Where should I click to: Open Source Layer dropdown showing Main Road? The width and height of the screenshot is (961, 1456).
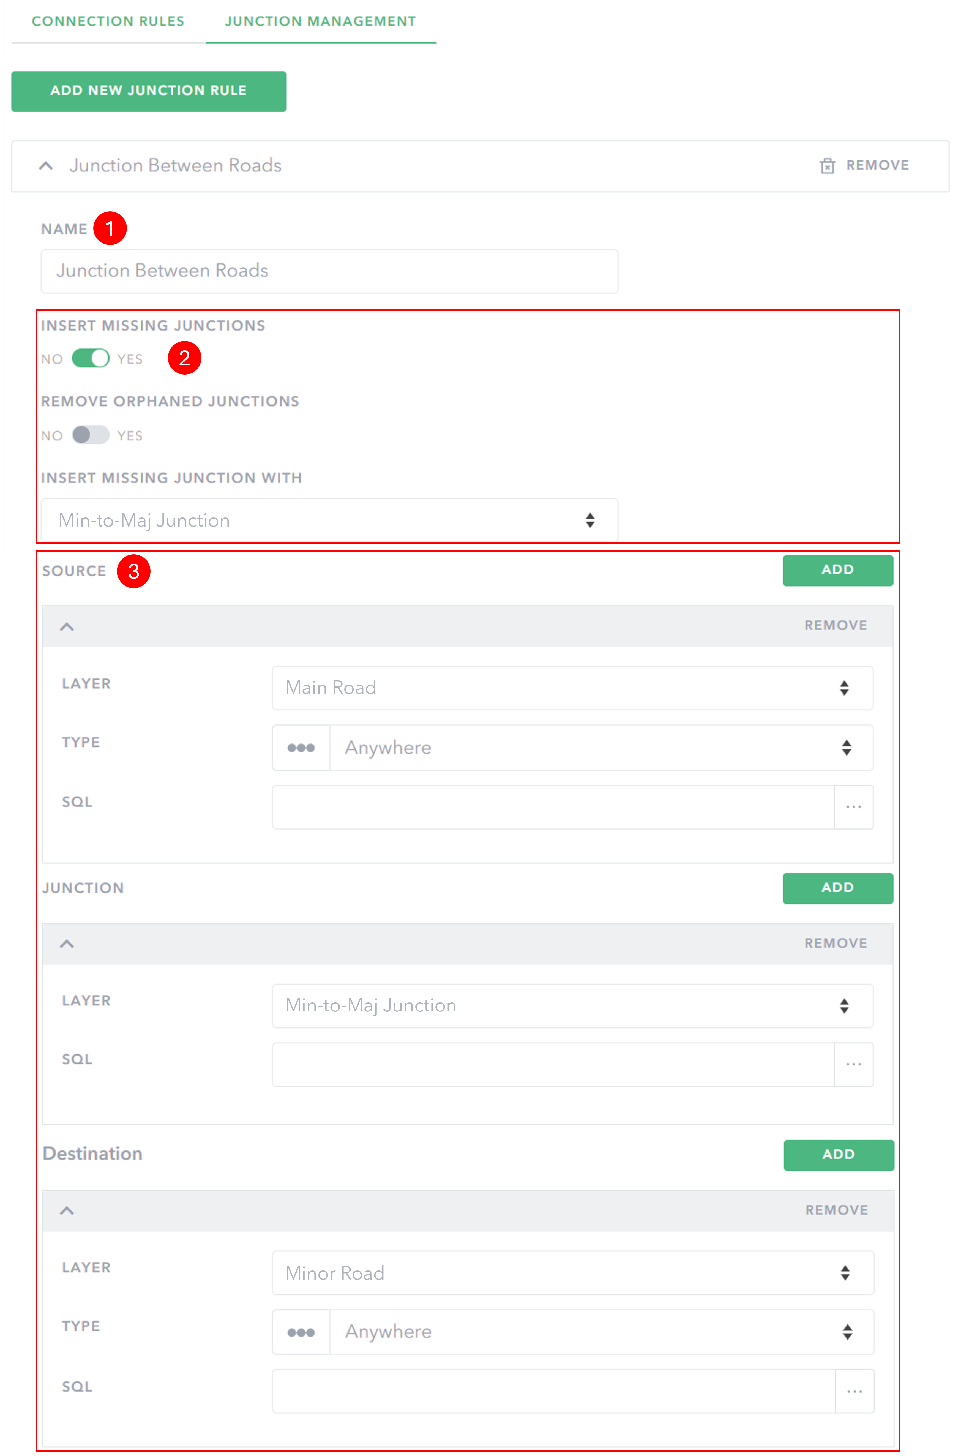[x=572, y=688]
